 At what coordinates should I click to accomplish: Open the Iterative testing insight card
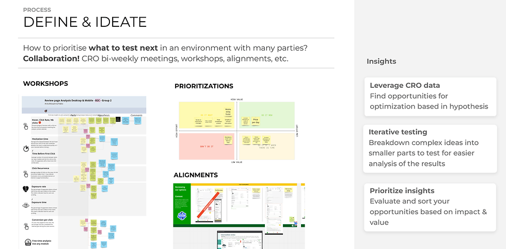pos(430,149)
